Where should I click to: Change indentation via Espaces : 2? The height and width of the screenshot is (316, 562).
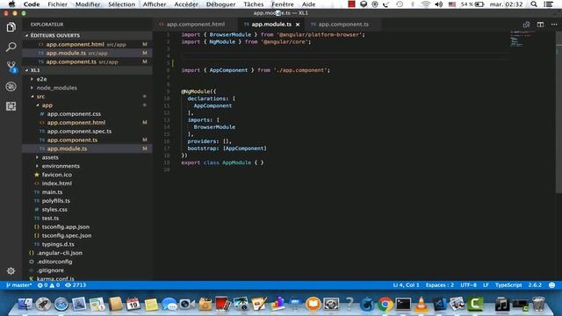(x=440, y=285)
